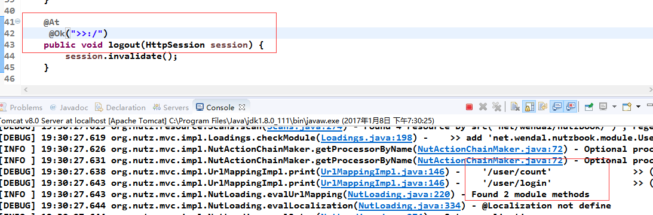The height and width of the screenshot is (215, 653).
Task: Toggle Show Console on standard output change
Action: tap(557, 107)
